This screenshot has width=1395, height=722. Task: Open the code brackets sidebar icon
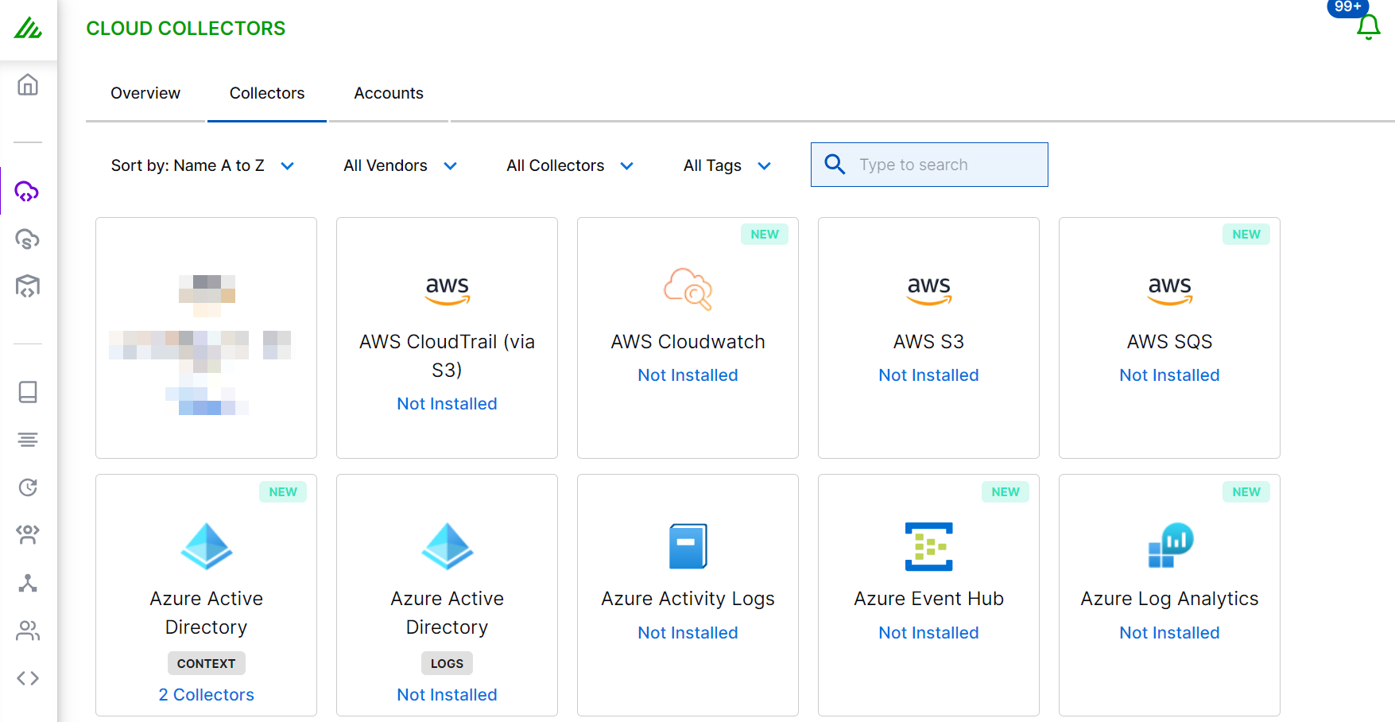pos(28,678)
